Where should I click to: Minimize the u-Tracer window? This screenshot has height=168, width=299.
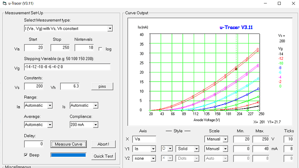coord(265,3)
